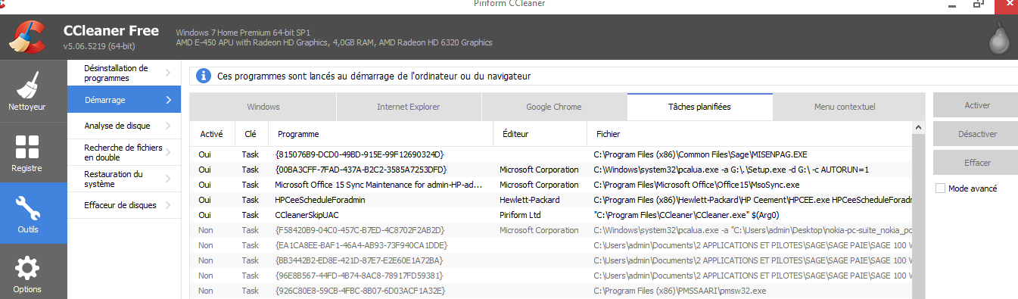The image size is (1018, 299).
Task: Open Analyse de disque
Action: click(124, 126)
